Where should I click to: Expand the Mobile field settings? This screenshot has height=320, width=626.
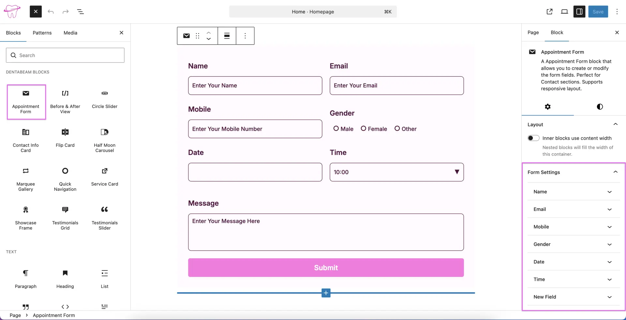click(574, 227)
